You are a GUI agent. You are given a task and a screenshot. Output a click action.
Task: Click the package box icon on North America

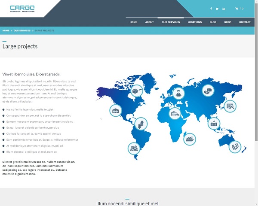coord(137,91)
